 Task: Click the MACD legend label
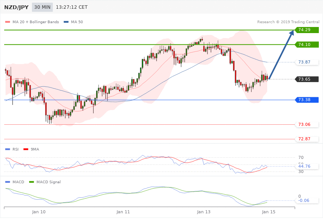pyautogui.click(x=18, y=182)
